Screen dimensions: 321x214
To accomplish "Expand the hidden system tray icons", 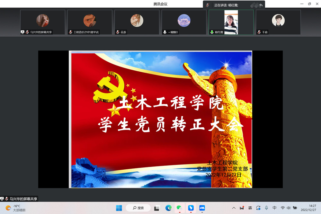I will click(234, 208).
